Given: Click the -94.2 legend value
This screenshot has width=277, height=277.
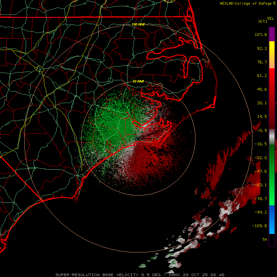Looking at the screenshot, I should (x=261, y=212).
